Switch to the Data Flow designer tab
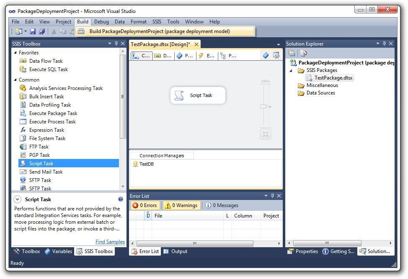The height and width of the screenshot is (279, 408). [x=163, y=56]
